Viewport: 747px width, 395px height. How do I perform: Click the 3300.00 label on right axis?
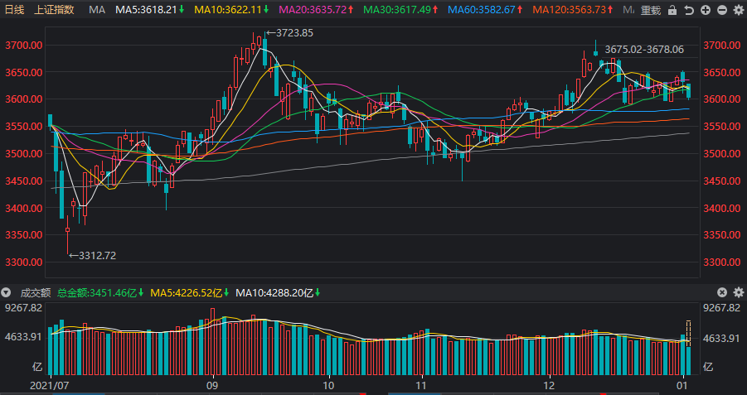pos(722,263)
